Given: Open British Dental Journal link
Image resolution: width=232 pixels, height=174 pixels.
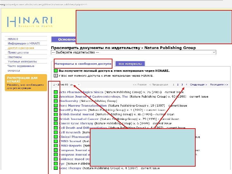Looking at the screenshot, I should 76,114.
